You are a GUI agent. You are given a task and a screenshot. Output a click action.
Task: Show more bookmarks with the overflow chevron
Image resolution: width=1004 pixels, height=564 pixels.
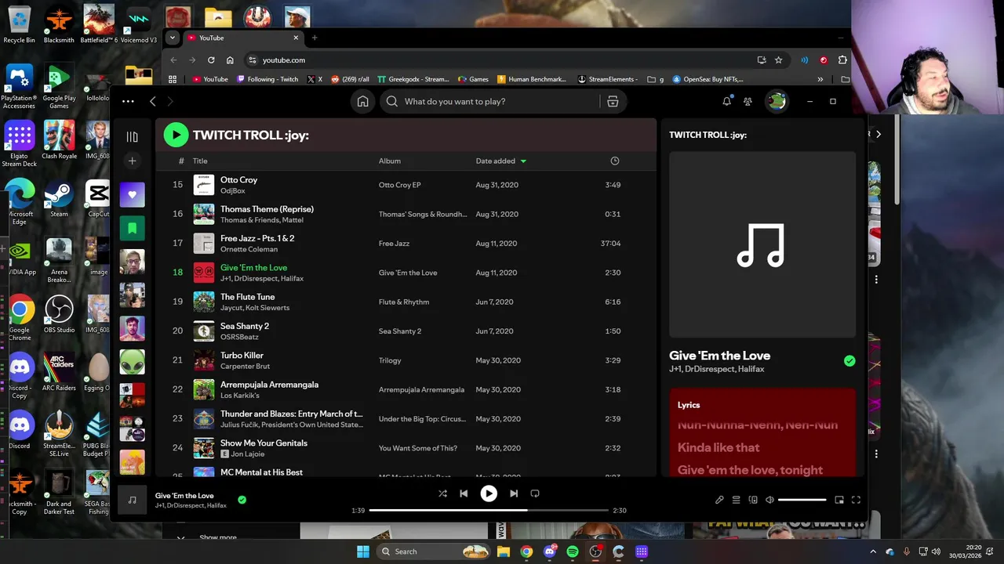coord(820,79)
